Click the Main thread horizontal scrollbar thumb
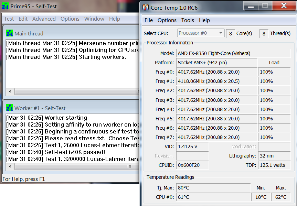 (x=77, y=92)
